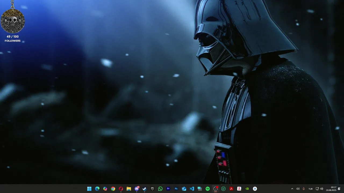Open the NVIDIA app in taskbar
Image resolution: width=344 pixels, height=193 pixels.
tap(247, 189)
